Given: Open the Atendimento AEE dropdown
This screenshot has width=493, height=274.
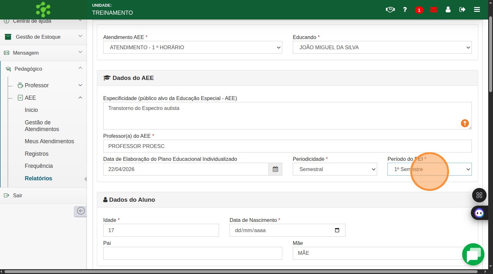Looking at the screenshot, I should coord(192,47).
